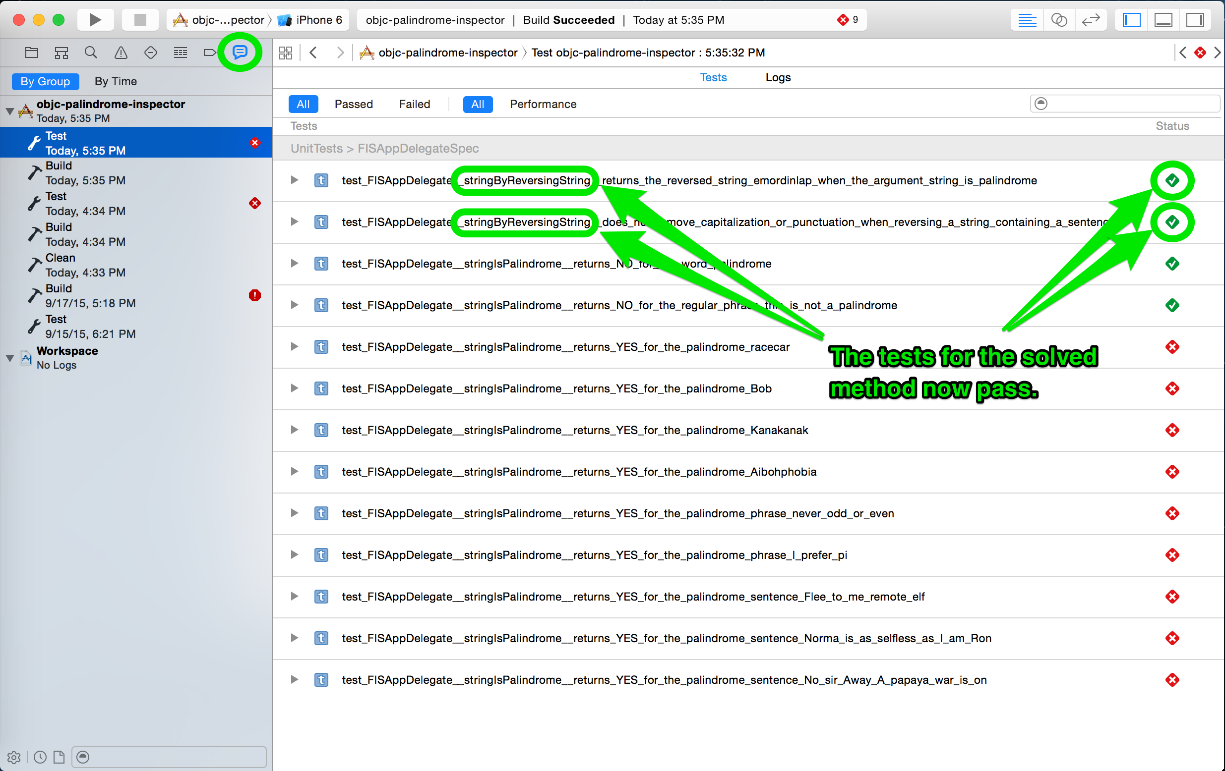Open the Find navigator magnifier icon

tap(91, 53)
